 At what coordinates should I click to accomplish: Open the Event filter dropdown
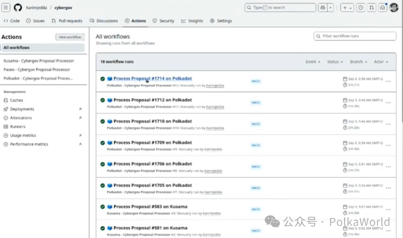[313, 62]
